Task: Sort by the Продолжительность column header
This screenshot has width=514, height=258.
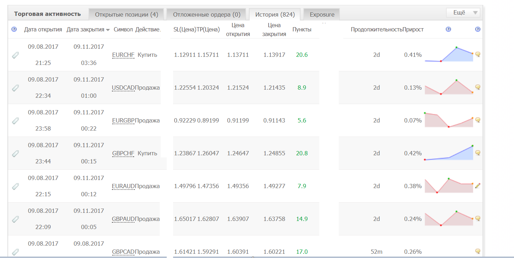Action: [377, 30]
